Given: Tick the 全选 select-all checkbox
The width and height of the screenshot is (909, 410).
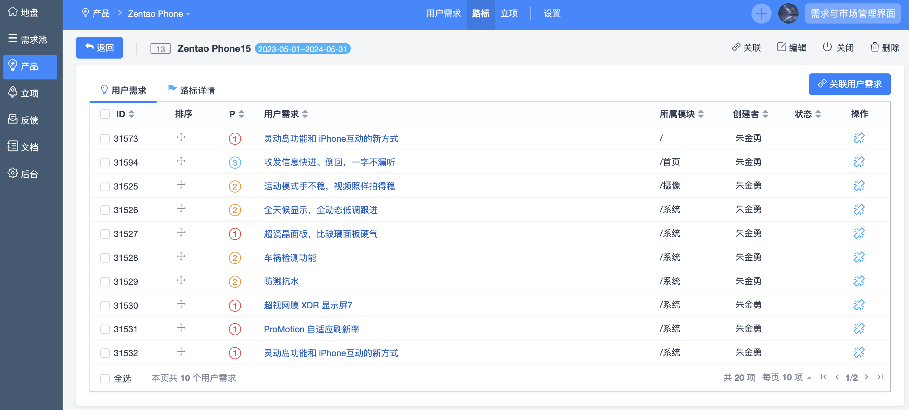Looking at the screenshot, I should click(105, 378).
